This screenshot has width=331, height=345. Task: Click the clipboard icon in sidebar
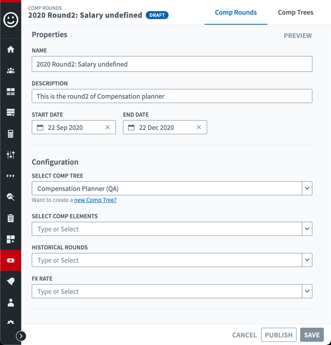(x=11, y=218)
